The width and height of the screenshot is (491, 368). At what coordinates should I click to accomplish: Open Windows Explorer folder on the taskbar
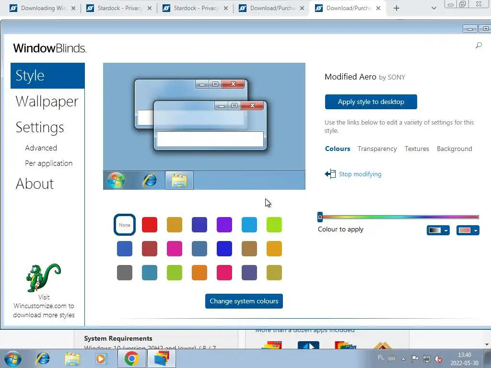tap(72, 359)
